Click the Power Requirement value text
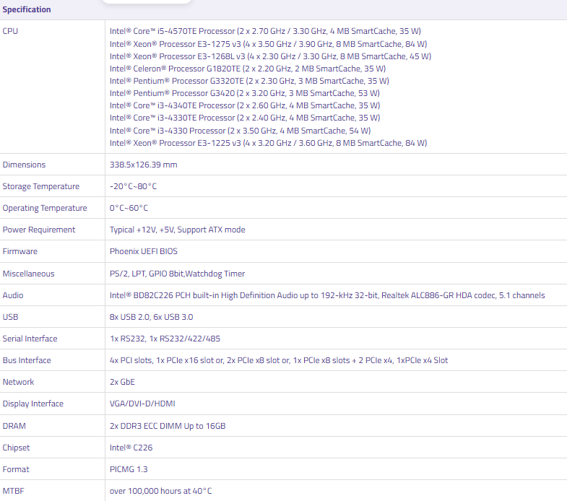The image size is (567, 501). [177, 230]
